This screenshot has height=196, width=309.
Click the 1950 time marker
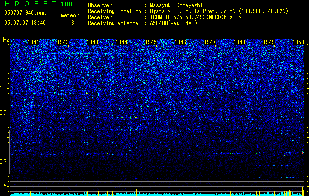[298, 42]
